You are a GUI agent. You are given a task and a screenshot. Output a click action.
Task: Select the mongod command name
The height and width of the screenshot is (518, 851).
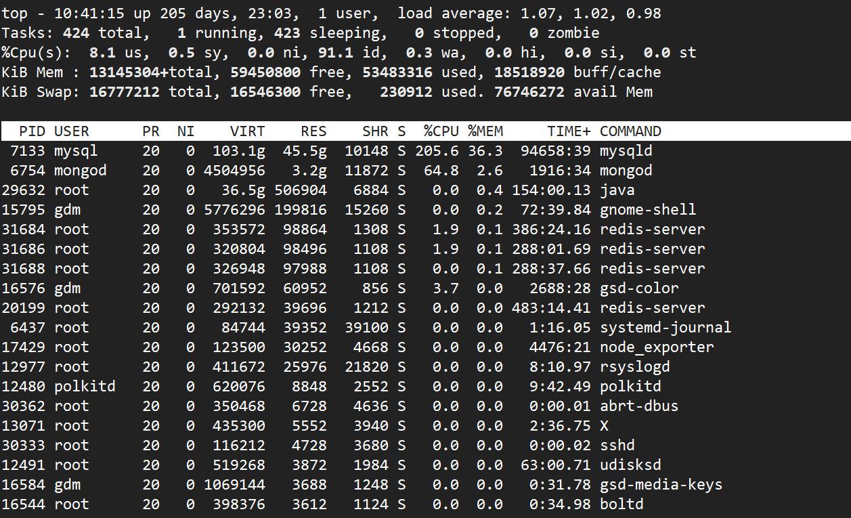coord(626,171)
